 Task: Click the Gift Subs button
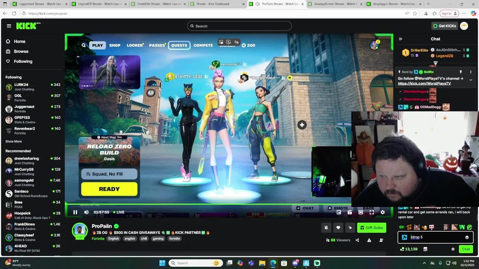(372, 228)
